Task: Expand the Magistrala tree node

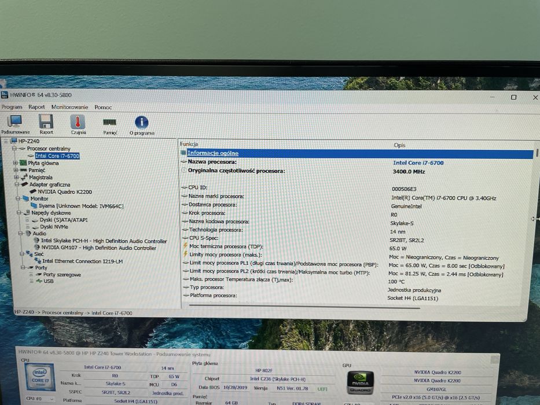Action: (16, 177)
